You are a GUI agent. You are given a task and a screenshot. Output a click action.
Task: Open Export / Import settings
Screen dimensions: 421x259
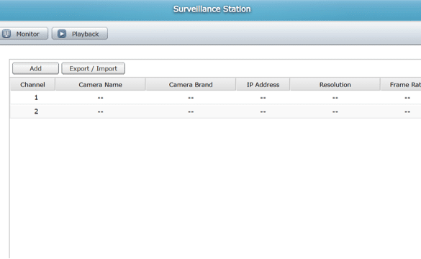(x=93, y=68)
